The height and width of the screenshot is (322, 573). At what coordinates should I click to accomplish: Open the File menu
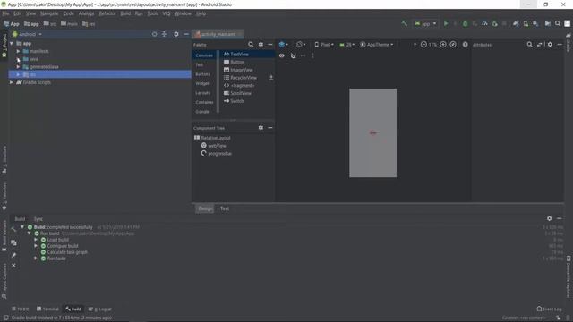[x=6, y=13]
